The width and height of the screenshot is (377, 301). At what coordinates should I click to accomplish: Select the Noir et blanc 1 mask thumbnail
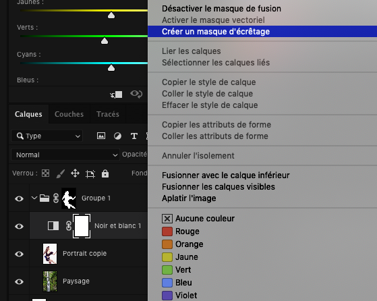click(82, 226)
